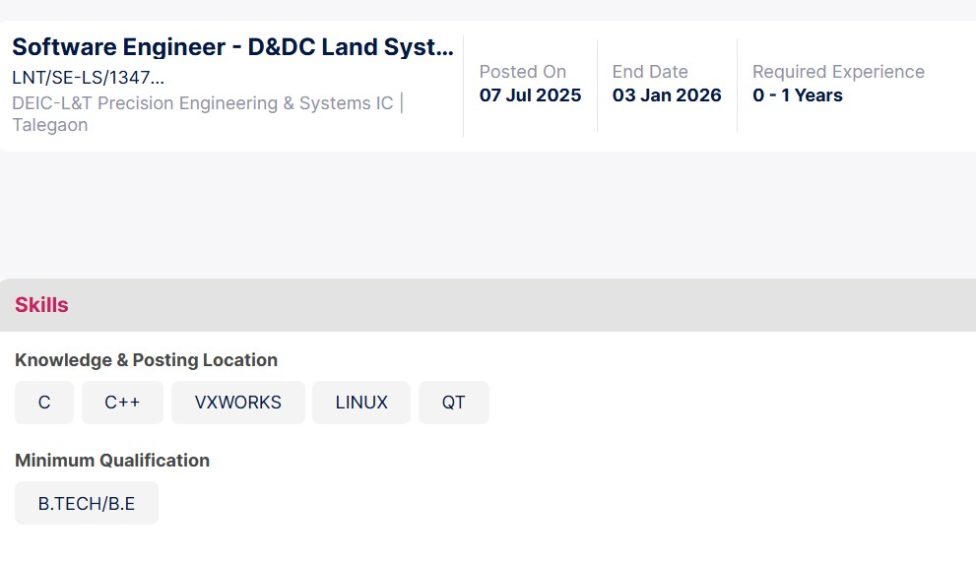Click the End Date label

pyautogui.click(x=650, y=72)
